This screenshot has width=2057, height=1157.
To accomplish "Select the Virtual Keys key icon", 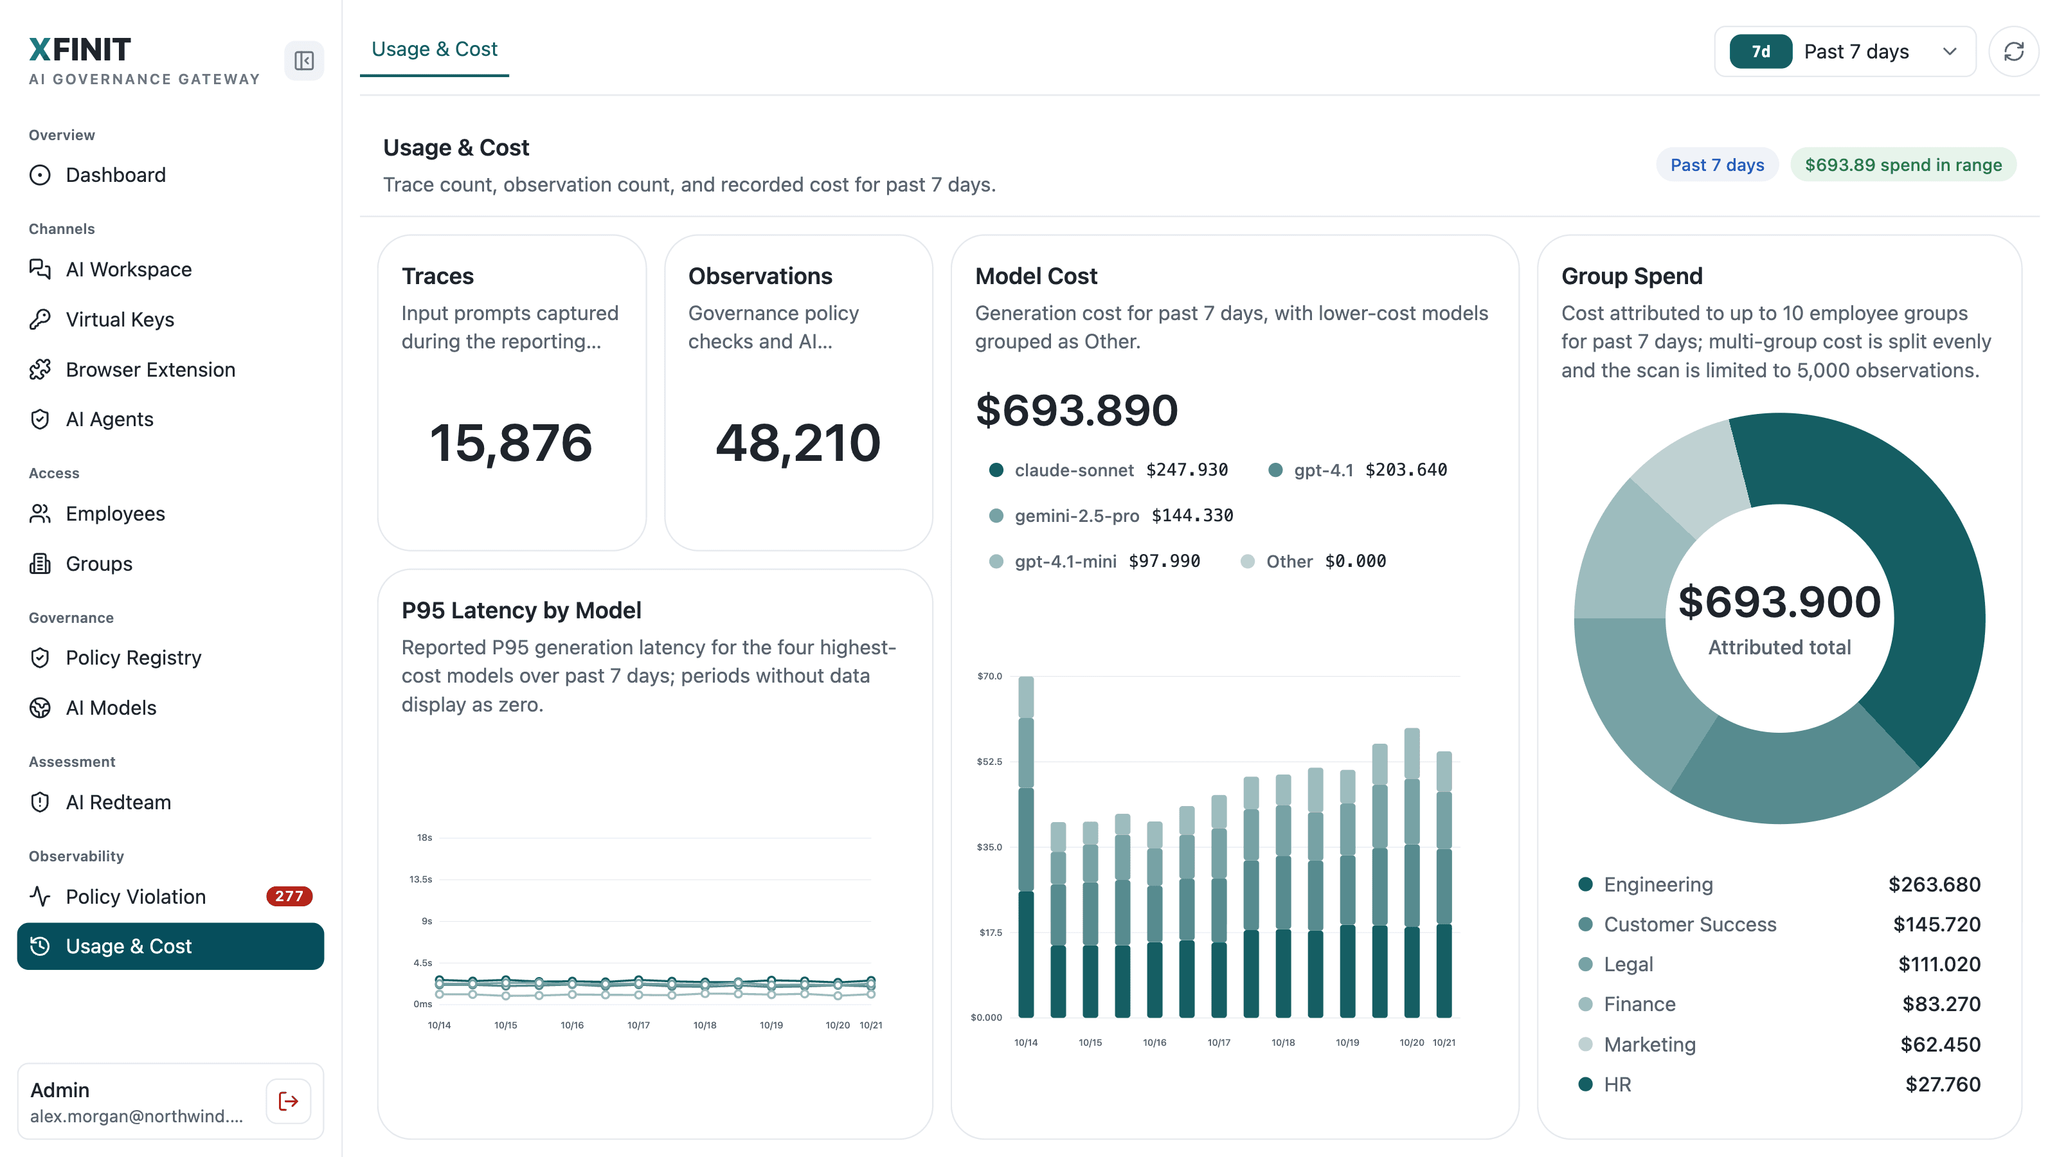I will point(40,319).
